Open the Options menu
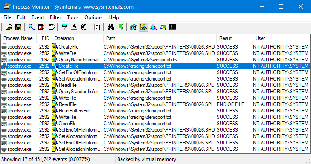 coord(93,17)
